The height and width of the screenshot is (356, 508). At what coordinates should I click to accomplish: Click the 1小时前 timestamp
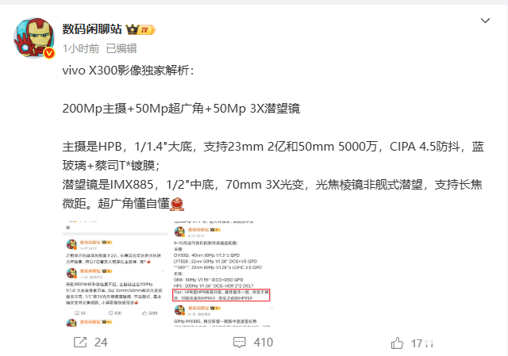(x=81, y=48)
